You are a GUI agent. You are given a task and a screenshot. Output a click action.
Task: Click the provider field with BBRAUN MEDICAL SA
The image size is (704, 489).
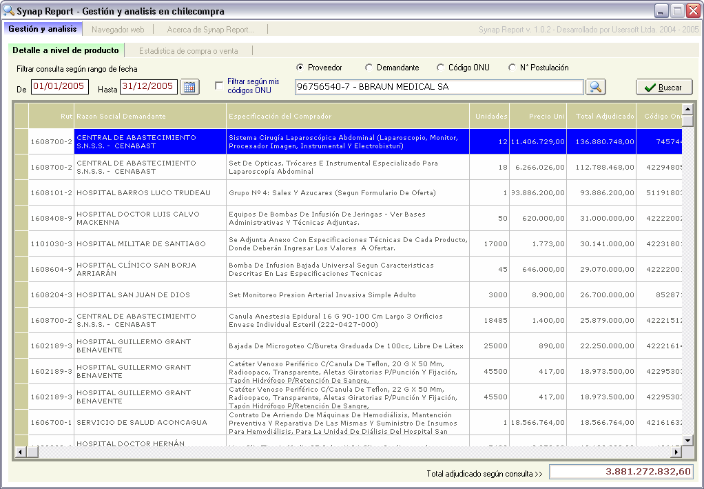click(439, 87)
